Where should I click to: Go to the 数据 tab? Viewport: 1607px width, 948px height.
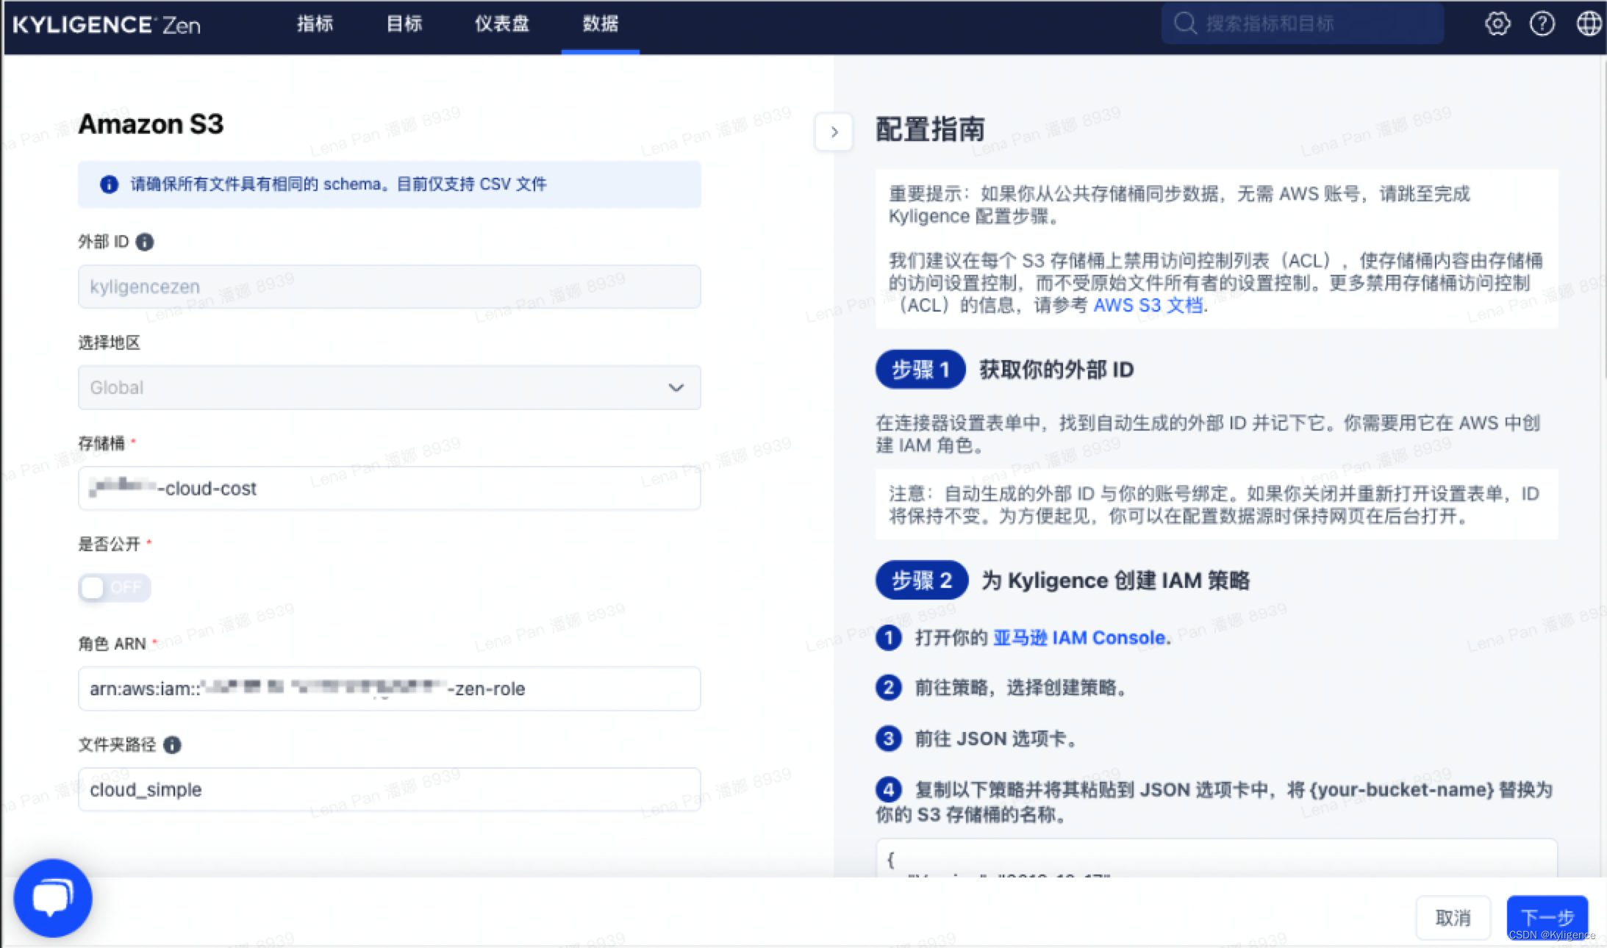point(601,24)
